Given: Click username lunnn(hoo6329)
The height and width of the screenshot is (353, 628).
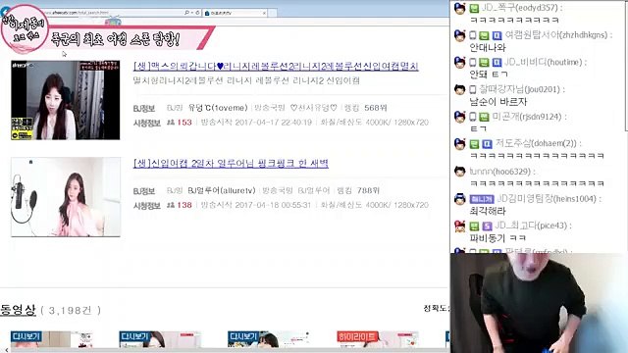Looking at the screenshot, I should click(499, 172).
